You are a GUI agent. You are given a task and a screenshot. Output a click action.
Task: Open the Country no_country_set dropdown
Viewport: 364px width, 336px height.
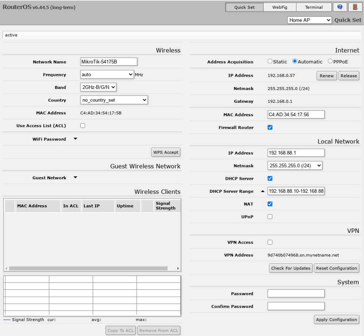(114, 100)
